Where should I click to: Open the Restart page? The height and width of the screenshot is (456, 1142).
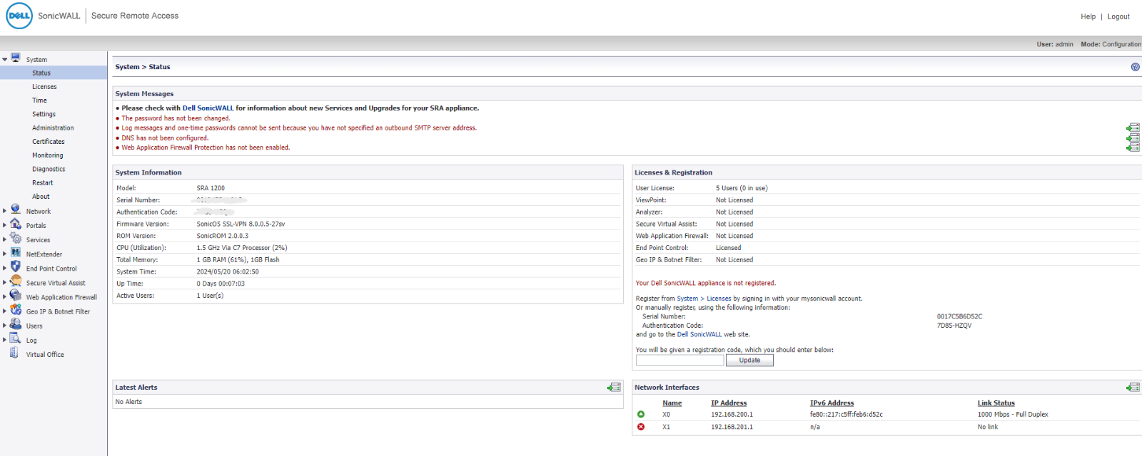42,183
